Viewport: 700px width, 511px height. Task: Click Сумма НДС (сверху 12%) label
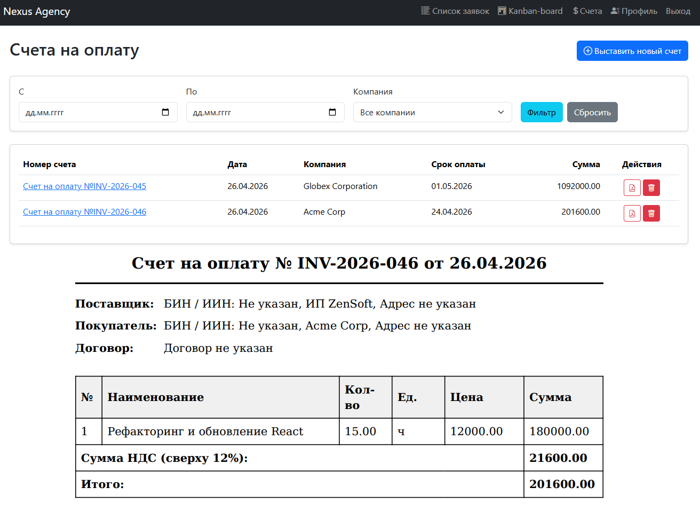[x=164, y=458]
